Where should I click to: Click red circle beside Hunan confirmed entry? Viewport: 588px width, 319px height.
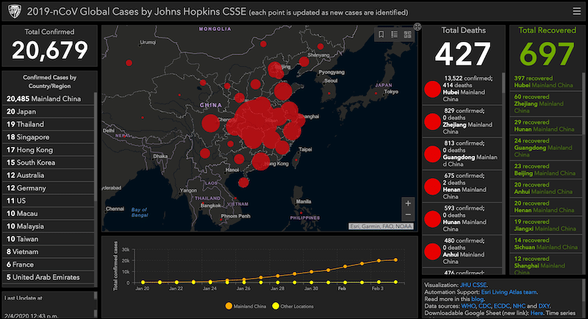tap(432, 219)
